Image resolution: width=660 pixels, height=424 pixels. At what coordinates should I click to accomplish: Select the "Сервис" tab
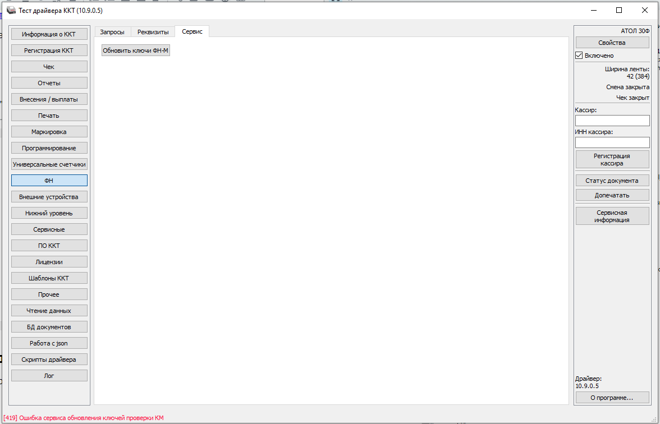[192, 32]
